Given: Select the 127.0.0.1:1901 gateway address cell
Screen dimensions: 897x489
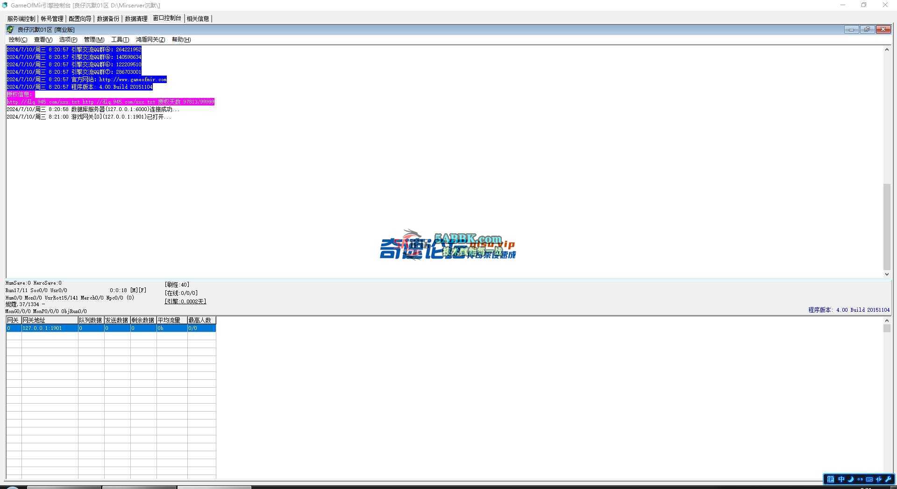Looking at the screenshot, I should [50, 328].
